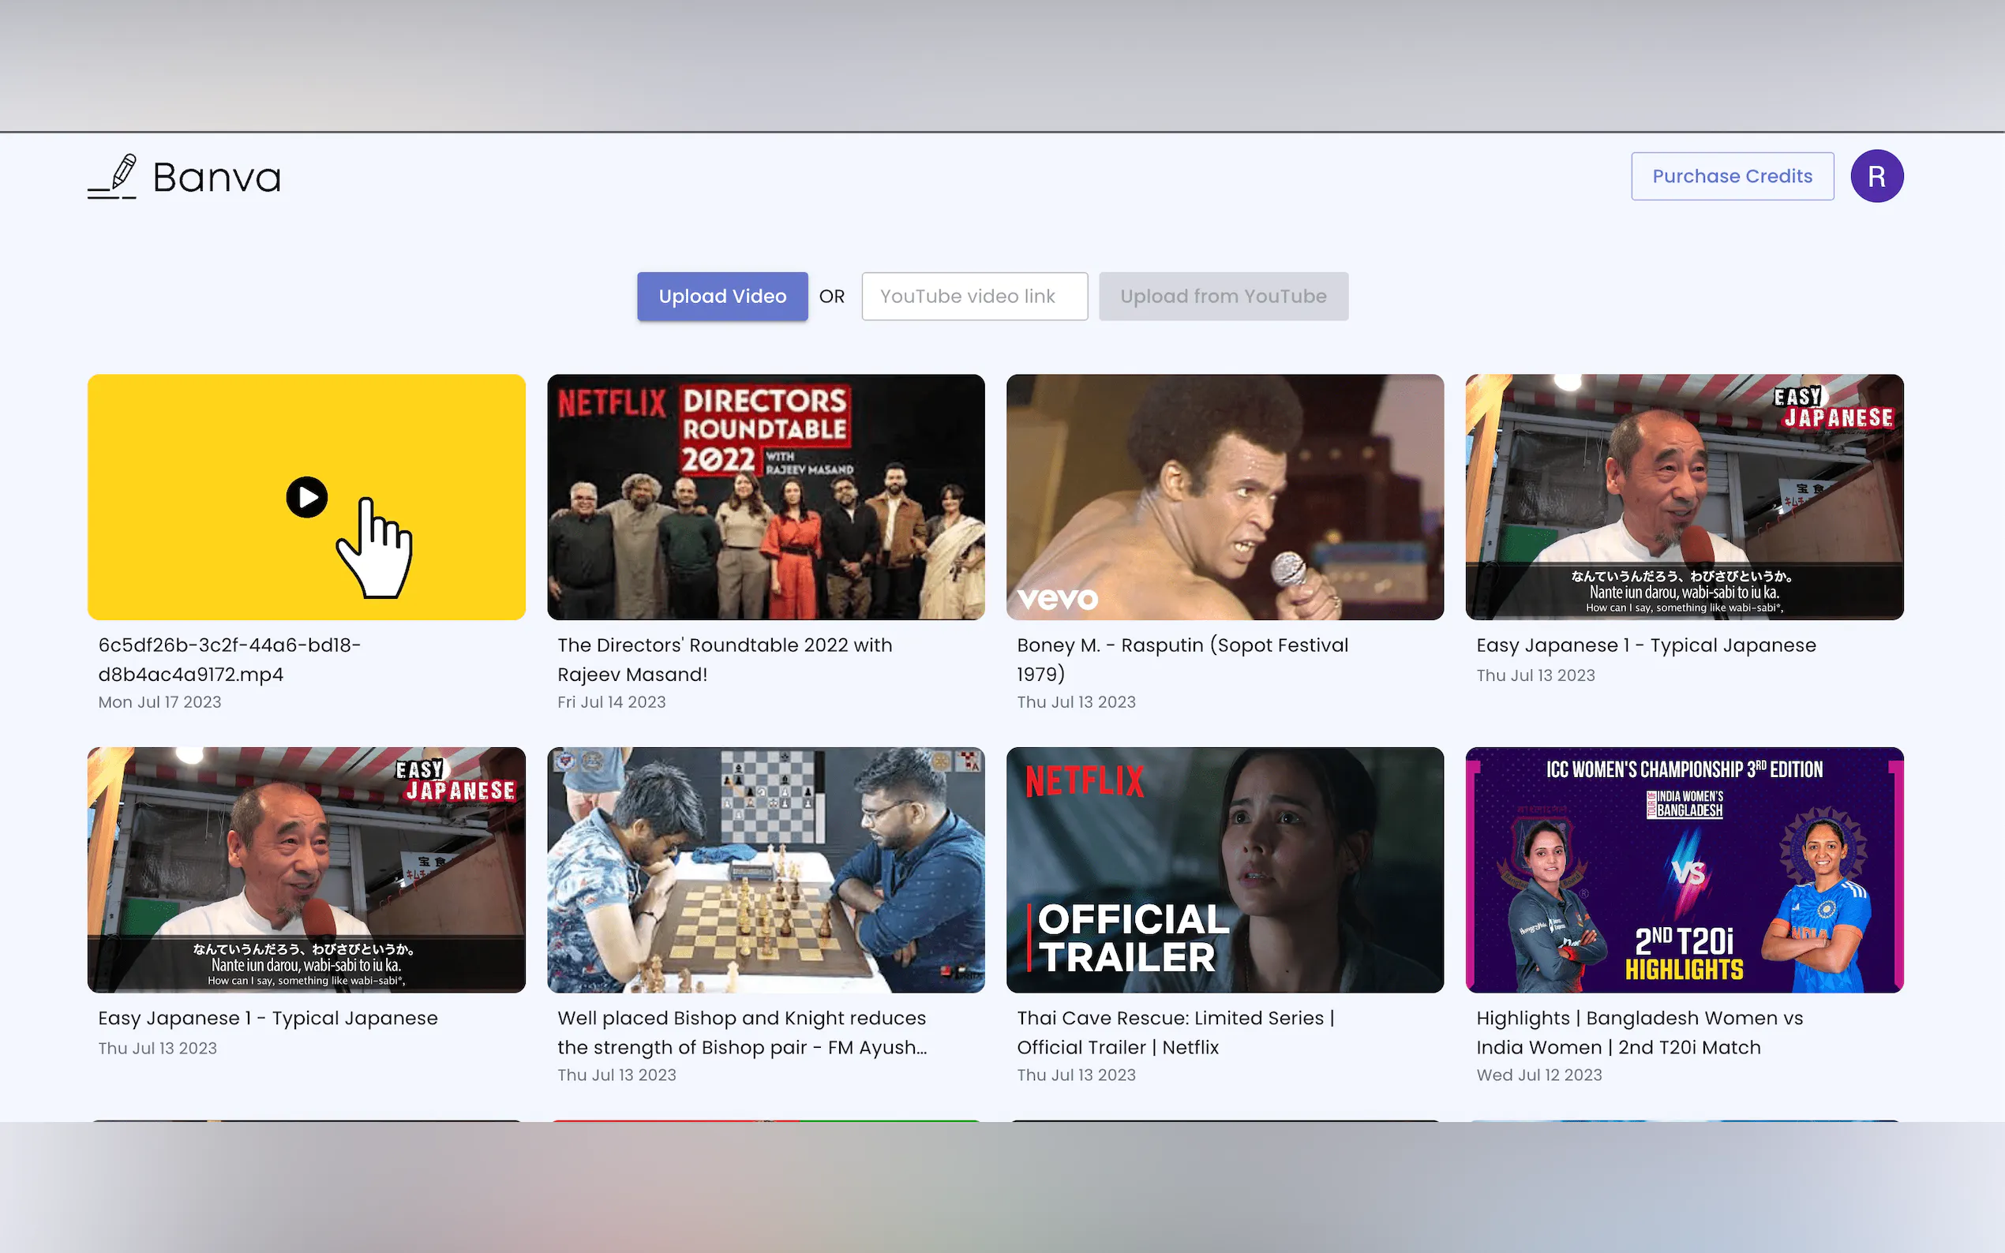Click the Upload from YouTube button
The height and width of the screenshot is (1253, 2005).
[x=1223, y=297]
